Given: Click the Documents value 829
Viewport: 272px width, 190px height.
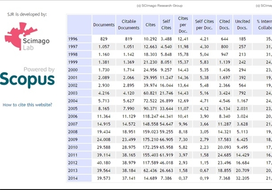Looking at the screenshot, I should click(x=104, y=39).
